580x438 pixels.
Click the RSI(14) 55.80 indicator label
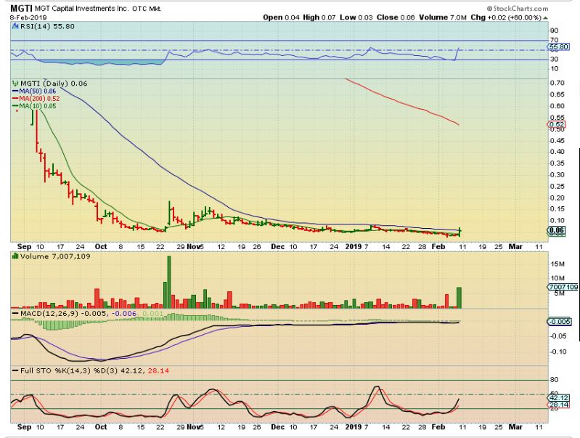click(x=47, y=26)
